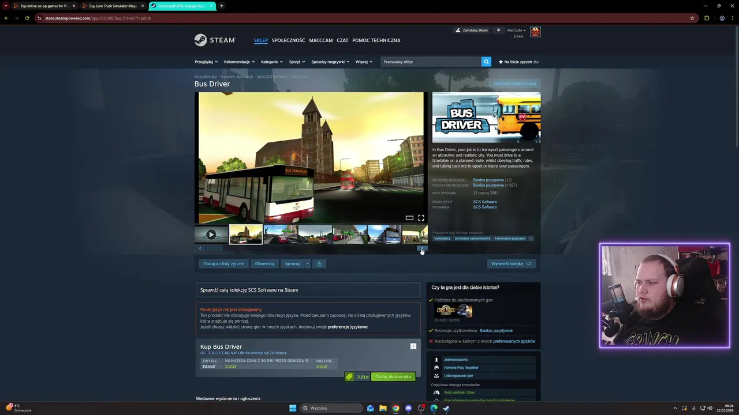This screenshot has height=415, width=739.
Task: Click the store search magnifier button
Action: click(x=486, y=62)
